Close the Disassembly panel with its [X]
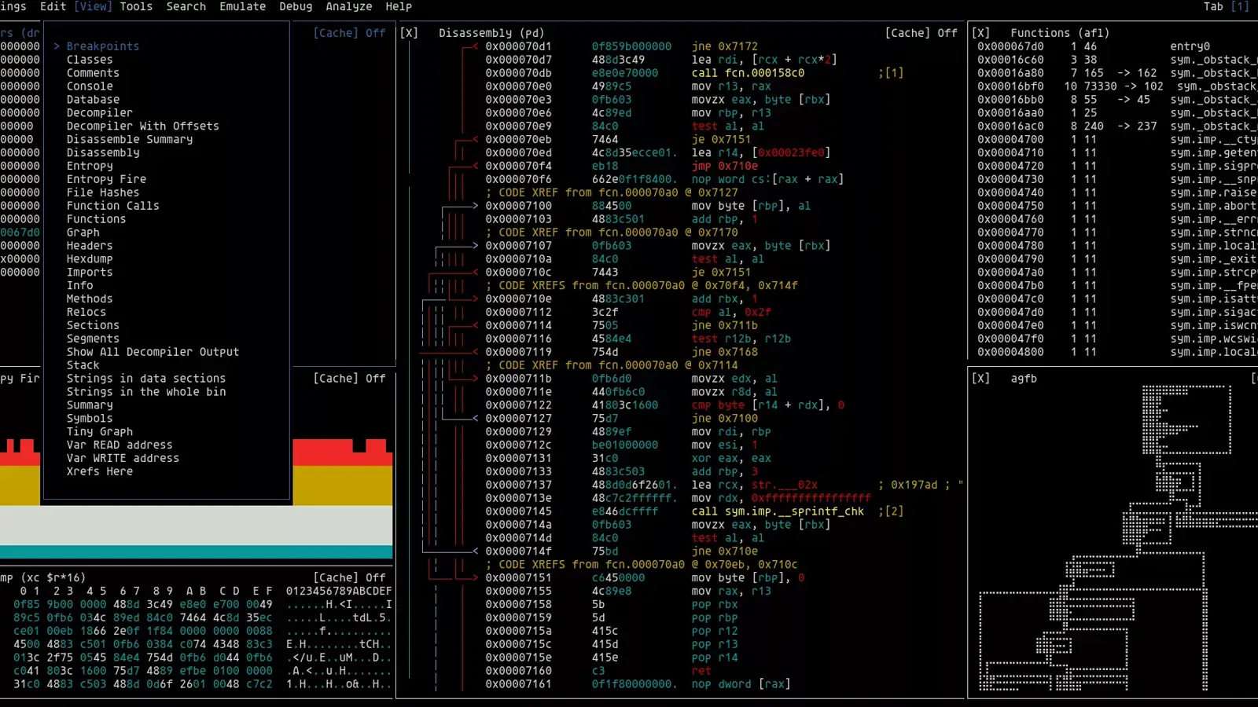 click(409, 33)
